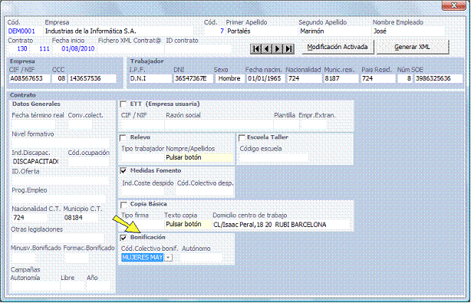Viewport: 471px width, 303px height.
Task: Click the empty Cód.Colectivo desp. field
Action: pyautogui.click(x=205, y=192)
